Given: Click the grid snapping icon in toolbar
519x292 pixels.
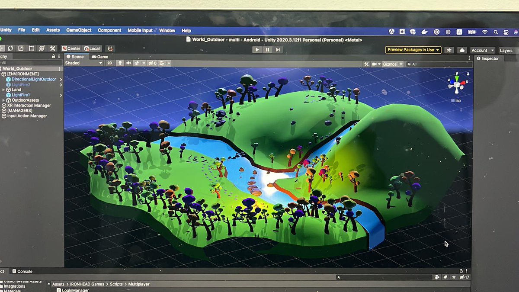Looking at the screenshot, I should (110, 48).
